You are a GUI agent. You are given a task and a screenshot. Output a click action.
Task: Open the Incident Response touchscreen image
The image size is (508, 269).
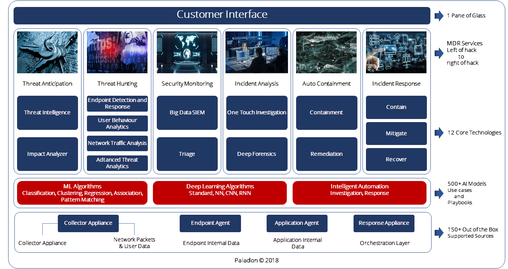pyautogui.click(x=396, y=52)
